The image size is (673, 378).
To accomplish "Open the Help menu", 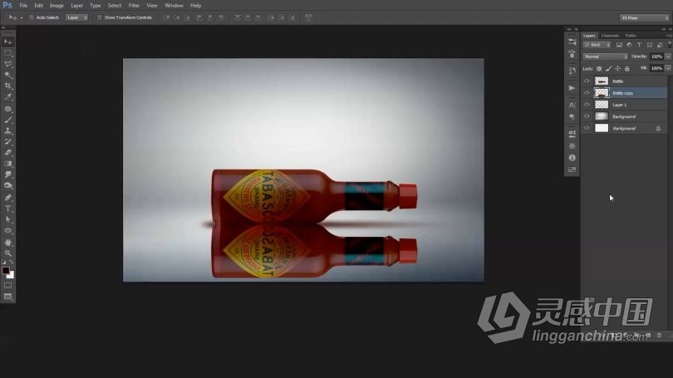I will (x=196, y=6).
